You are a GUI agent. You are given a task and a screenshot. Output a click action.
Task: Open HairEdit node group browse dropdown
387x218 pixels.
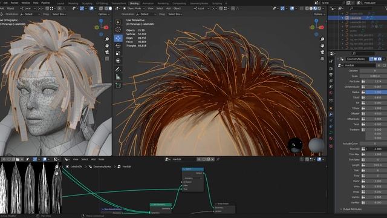point(340,65)
